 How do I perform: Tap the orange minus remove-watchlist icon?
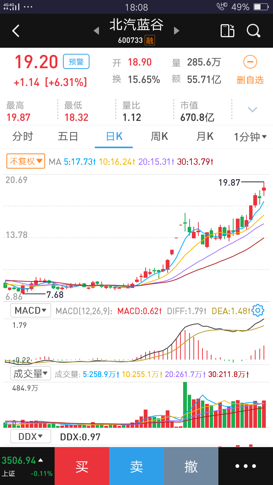(250, 62)
